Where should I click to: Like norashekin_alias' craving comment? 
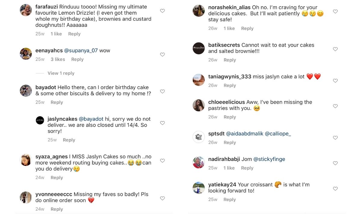click(335, 11)
